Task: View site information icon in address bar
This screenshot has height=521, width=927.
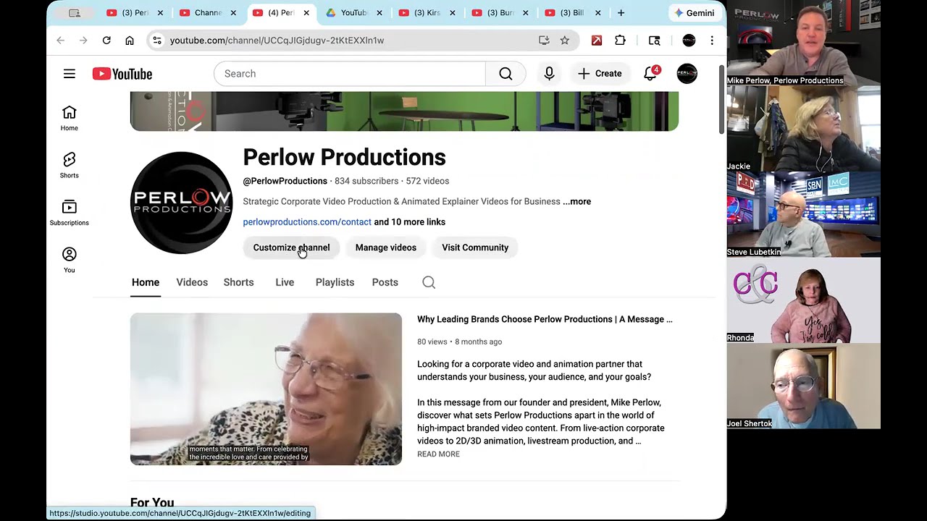Action: click(x=157, y=41)
